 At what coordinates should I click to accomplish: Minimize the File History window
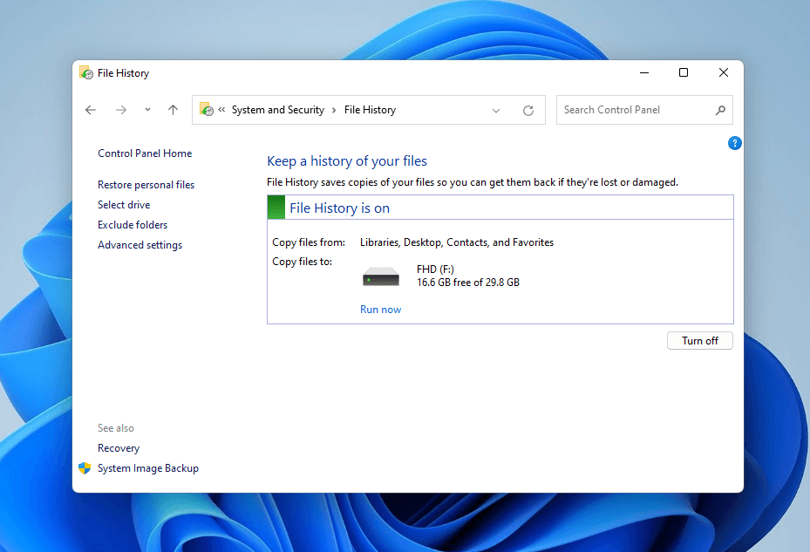click(644, 73)
